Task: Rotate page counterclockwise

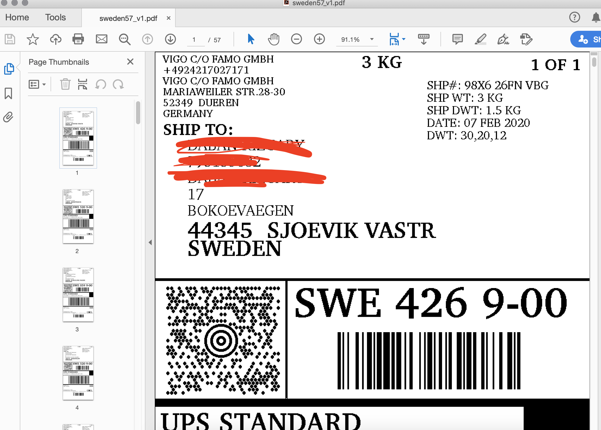Action: pyautogui.click(x=101, y=85)
